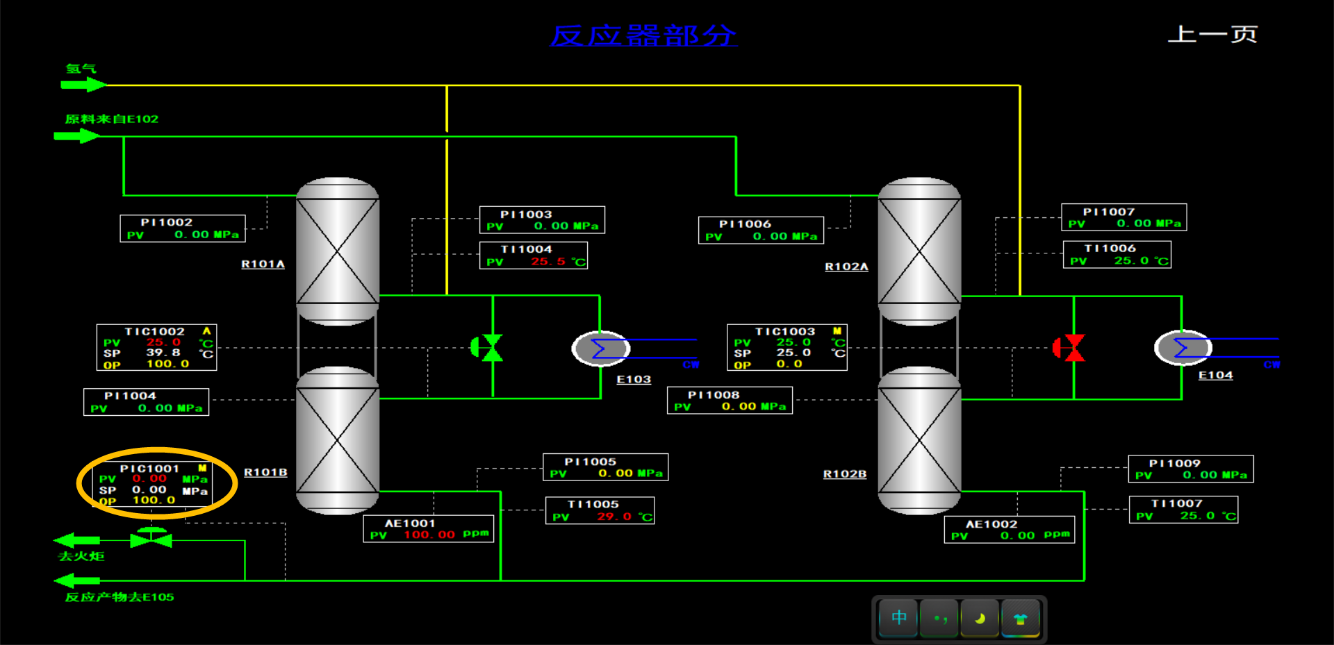Click the AE1002 analyzer indicator
This screenshot has width=1334, height=645.
[1010, 530]
